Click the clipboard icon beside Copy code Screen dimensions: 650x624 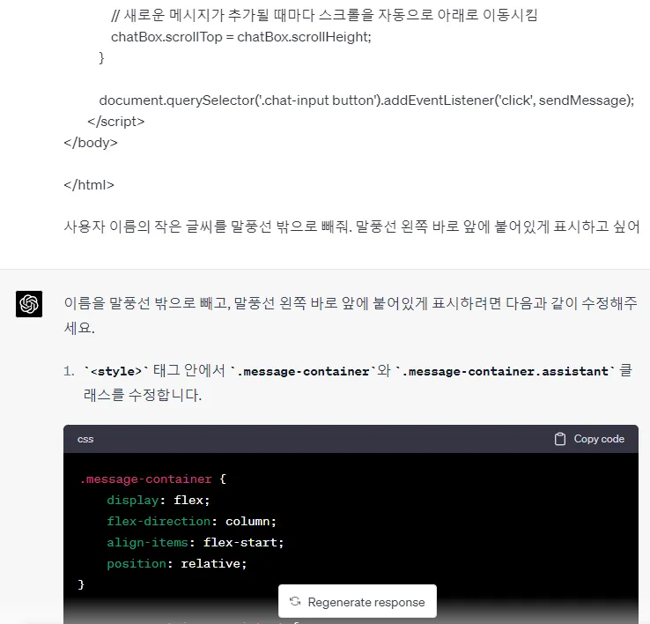560,439
